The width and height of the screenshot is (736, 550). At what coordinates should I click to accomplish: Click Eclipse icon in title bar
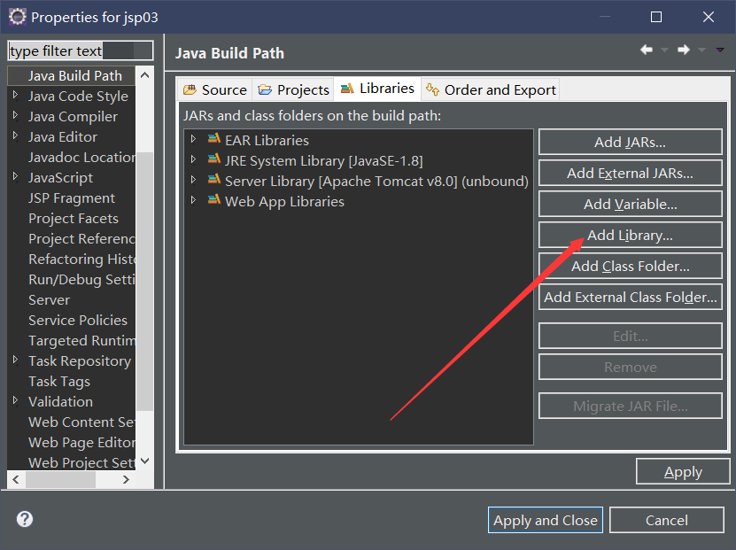click(18, 17)
